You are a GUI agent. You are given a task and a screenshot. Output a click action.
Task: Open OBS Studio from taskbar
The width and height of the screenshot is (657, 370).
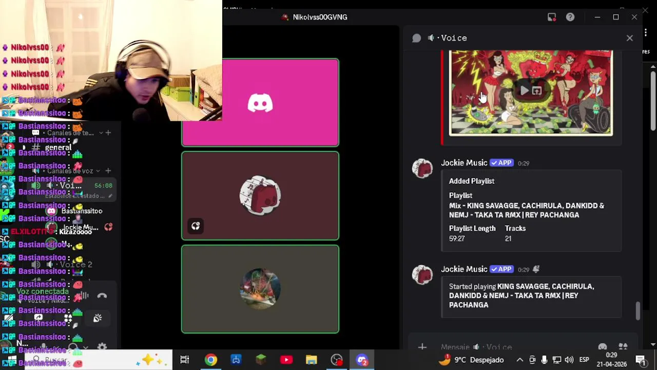pyautogui.click(x=337, y=360)
